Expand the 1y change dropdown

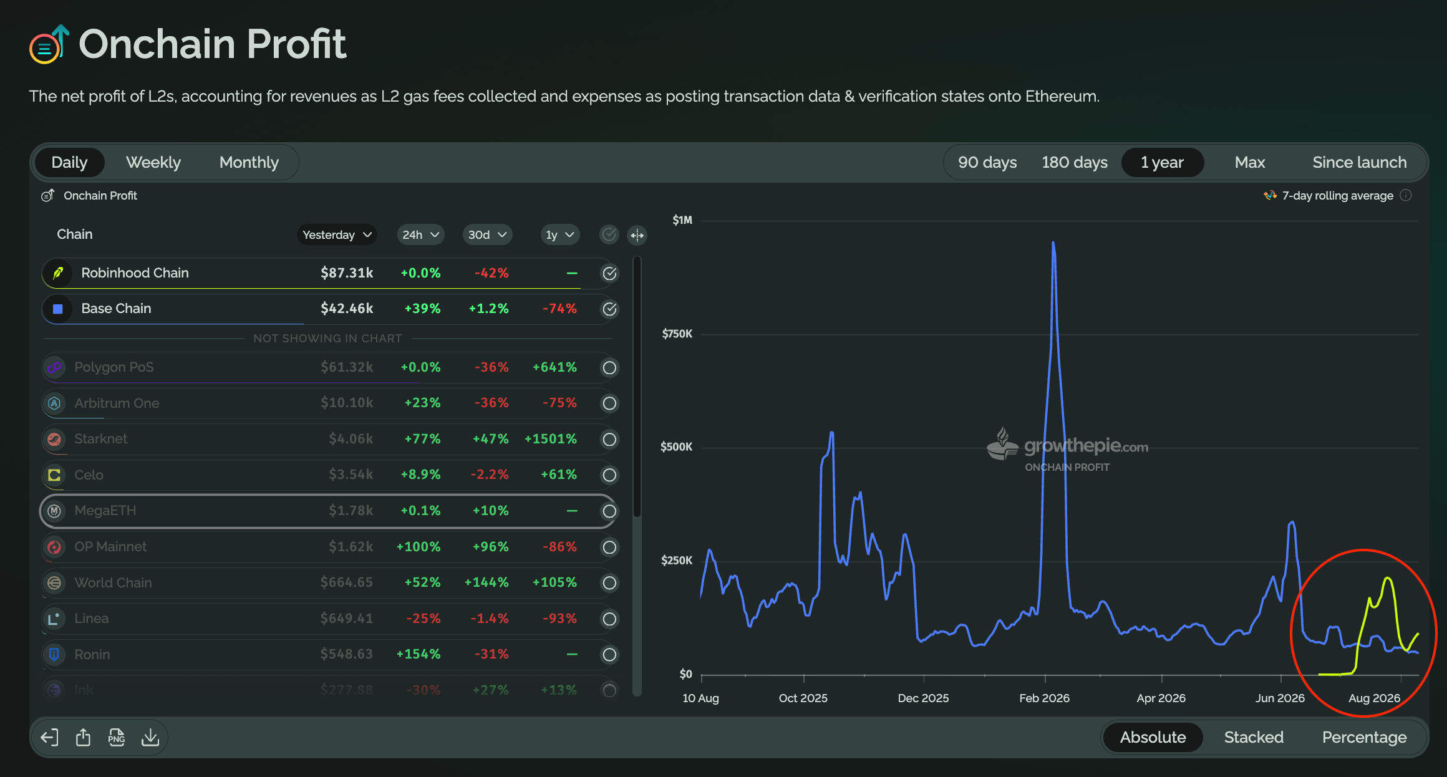pyautogui.click(x=560, y=235)
